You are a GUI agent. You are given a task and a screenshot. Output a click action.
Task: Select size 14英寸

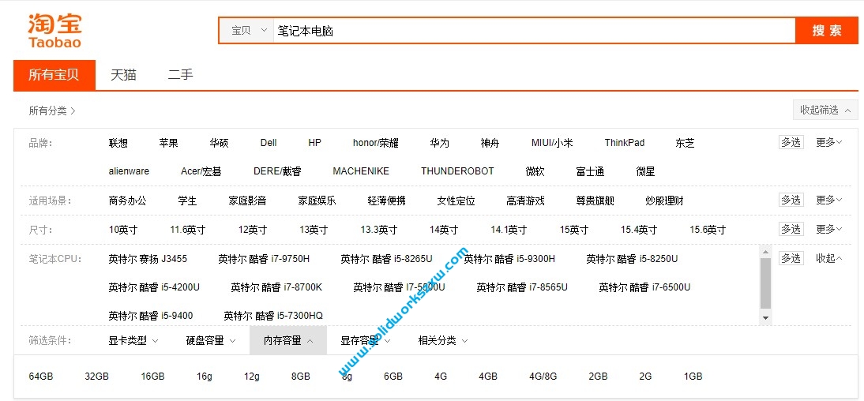(x=444, y=230)
